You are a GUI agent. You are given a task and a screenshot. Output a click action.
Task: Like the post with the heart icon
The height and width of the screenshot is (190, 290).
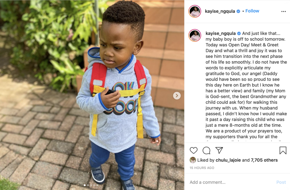pos(194,150)
